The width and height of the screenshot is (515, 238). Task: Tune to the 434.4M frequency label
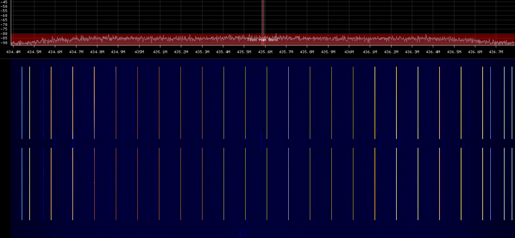pos(13,52)
